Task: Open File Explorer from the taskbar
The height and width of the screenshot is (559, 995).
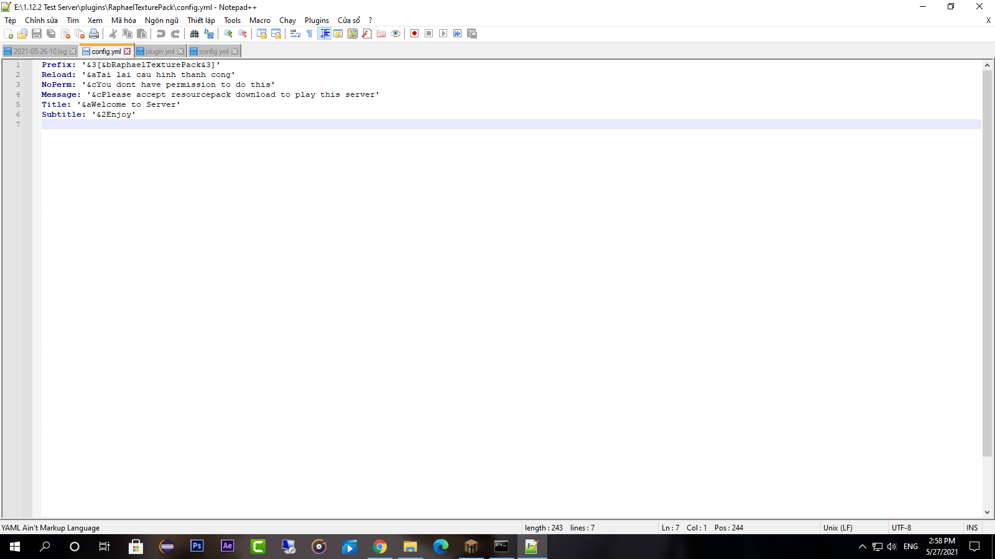Action: [x=410, y=547]
